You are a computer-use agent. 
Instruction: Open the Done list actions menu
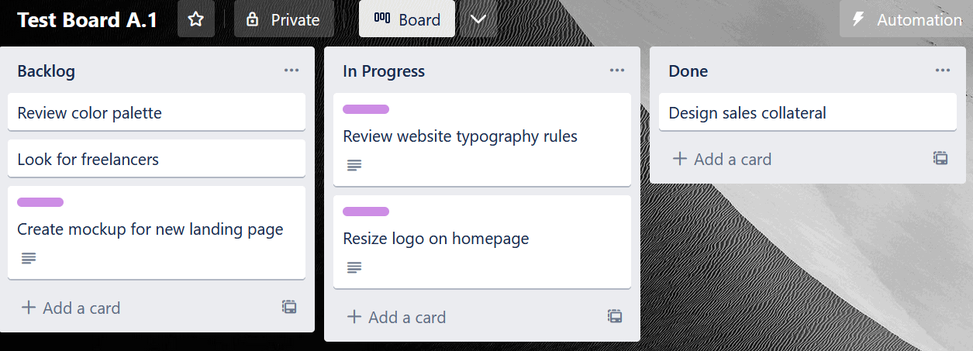pyautogui.click(x=943, y=71)
